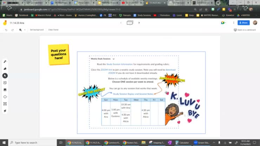Click the Add image tool
Image resolution: width=260 pixels, height=146 pixels.
[x=5, y=90]
